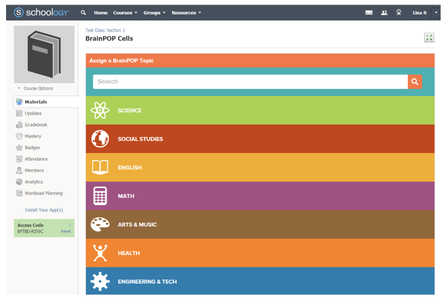The height and width of the screenshot is (303, 448).
Task: Select the Science atom icon
Action: (x=100, y=111)
